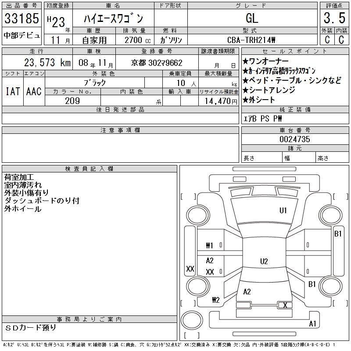The width and height of the screenshot is (351, 351).
Task: Select the ★ワンオーナー sales point
Action: (x=266, y=61)
